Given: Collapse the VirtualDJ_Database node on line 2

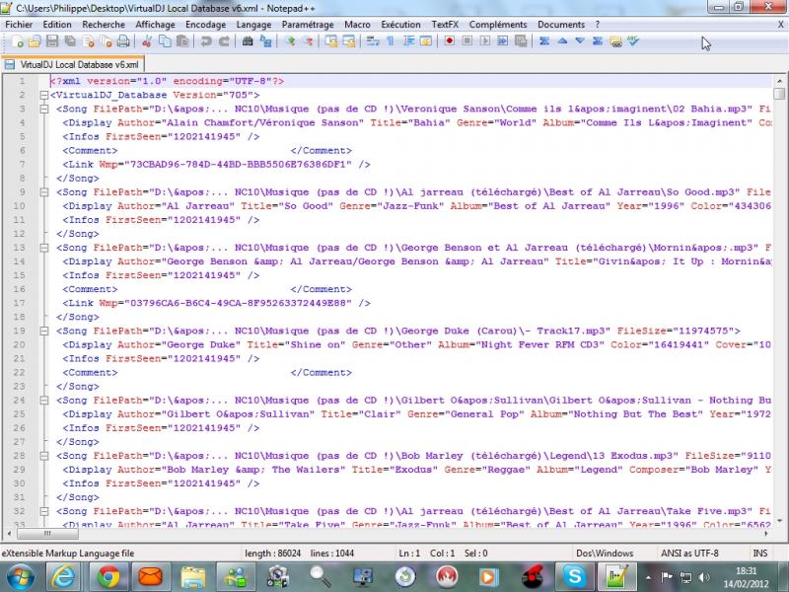Looking at the screenshot, I should 42,95.
